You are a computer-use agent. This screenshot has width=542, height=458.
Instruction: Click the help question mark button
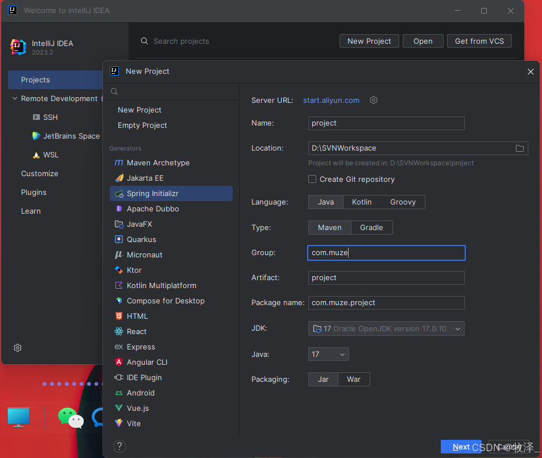point(119,446)
